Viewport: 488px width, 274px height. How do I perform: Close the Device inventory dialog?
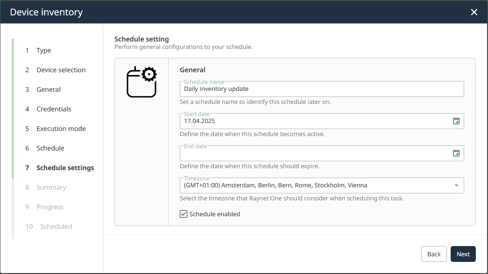click(x=474, y=12)
